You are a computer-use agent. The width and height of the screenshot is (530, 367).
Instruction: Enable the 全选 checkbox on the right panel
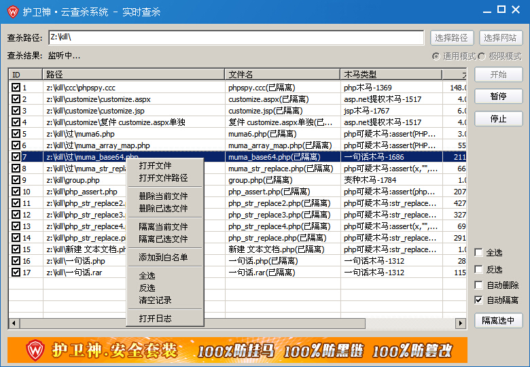(478, 252)
